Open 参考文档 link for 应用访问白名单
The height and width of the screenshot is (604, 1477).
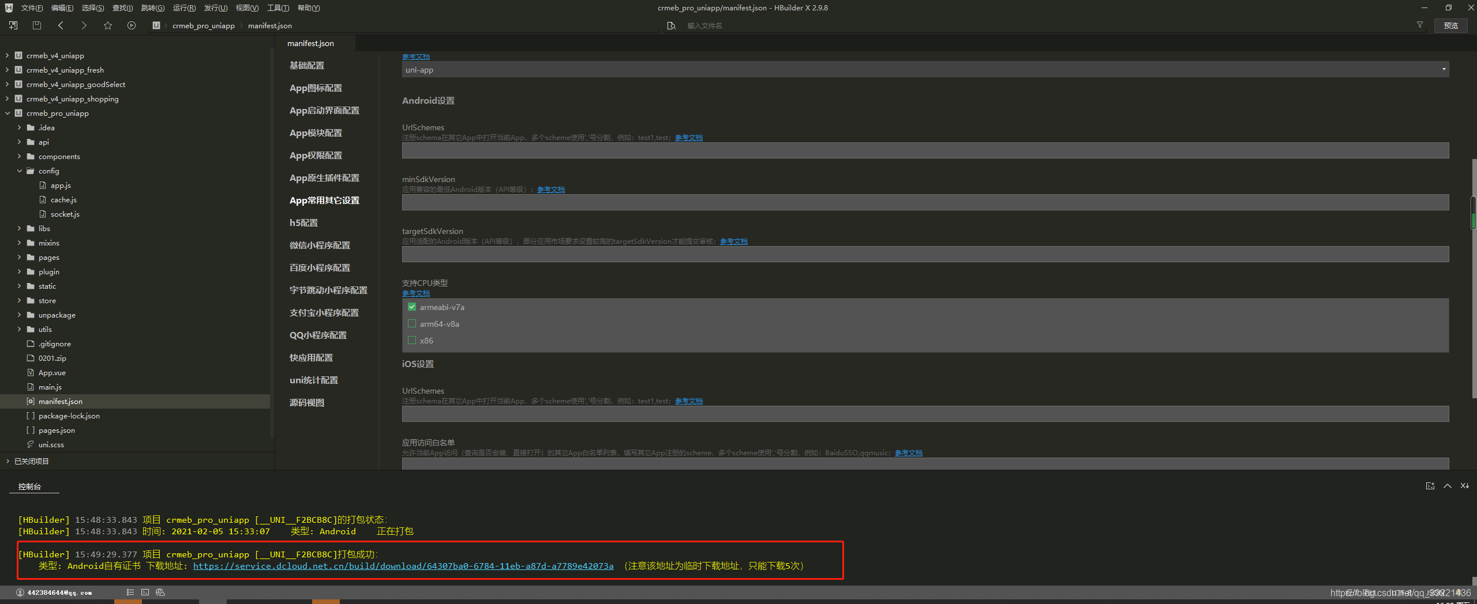(x=908, y=453)
